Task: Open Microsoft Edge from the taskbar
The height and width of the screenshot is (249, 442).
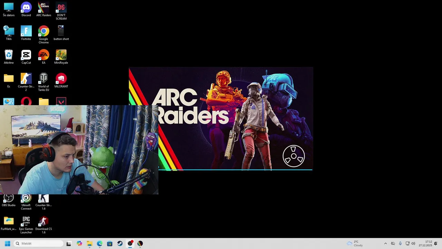Action: (x=99, y=243)
